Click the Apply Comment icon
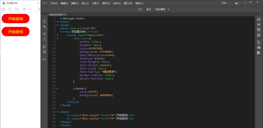 point(44,47)
